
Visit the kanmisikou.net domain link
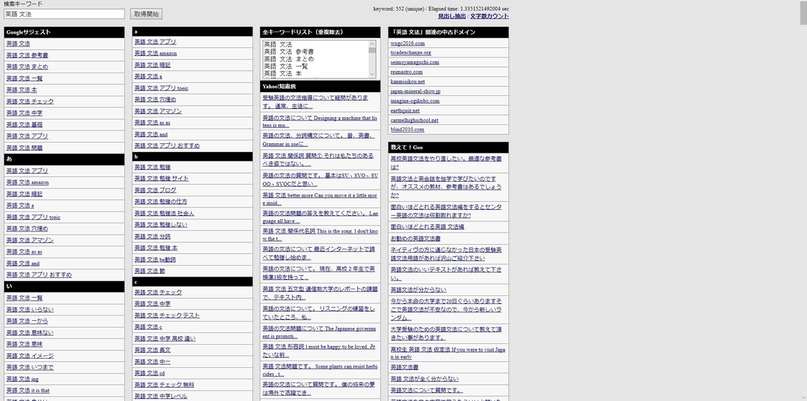[408, 81]
